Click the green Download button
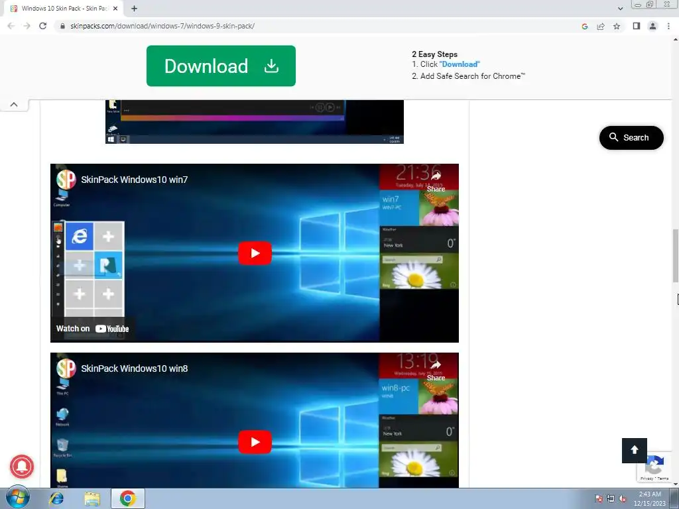 (x=221, y=66)
